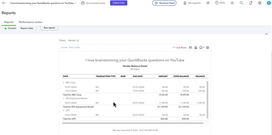Click the OPEN BALANCE column header
This screenshot has height=135, width=272.
click(181, 76)
